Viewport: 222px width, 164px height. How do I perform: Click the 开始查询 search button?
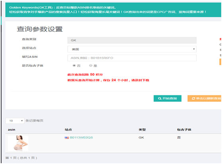tap(167, 98)
